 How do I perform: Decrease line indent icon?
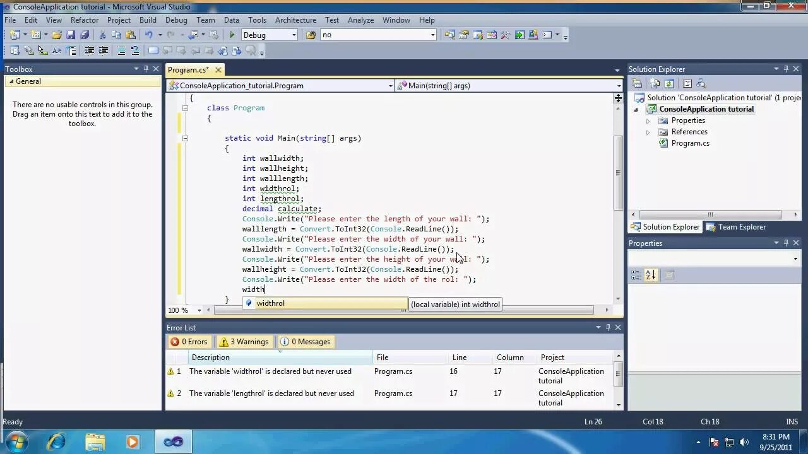point(89,50)
